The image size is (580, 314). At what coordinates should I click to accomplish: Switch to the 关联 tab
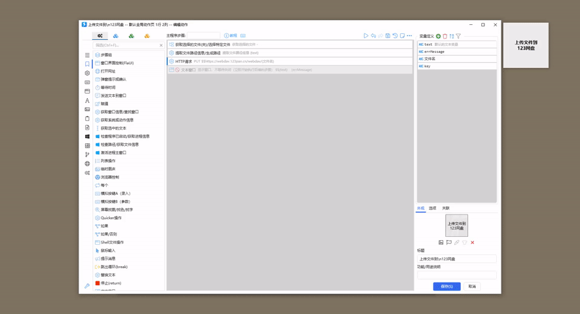click(446, 208)
